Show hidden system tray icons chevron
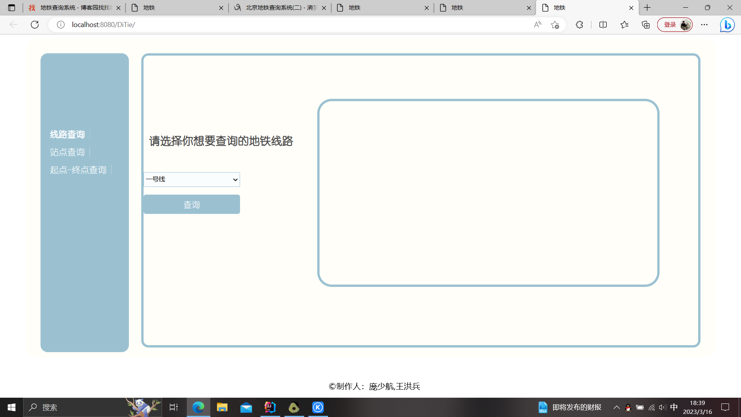 click(616, 407)
